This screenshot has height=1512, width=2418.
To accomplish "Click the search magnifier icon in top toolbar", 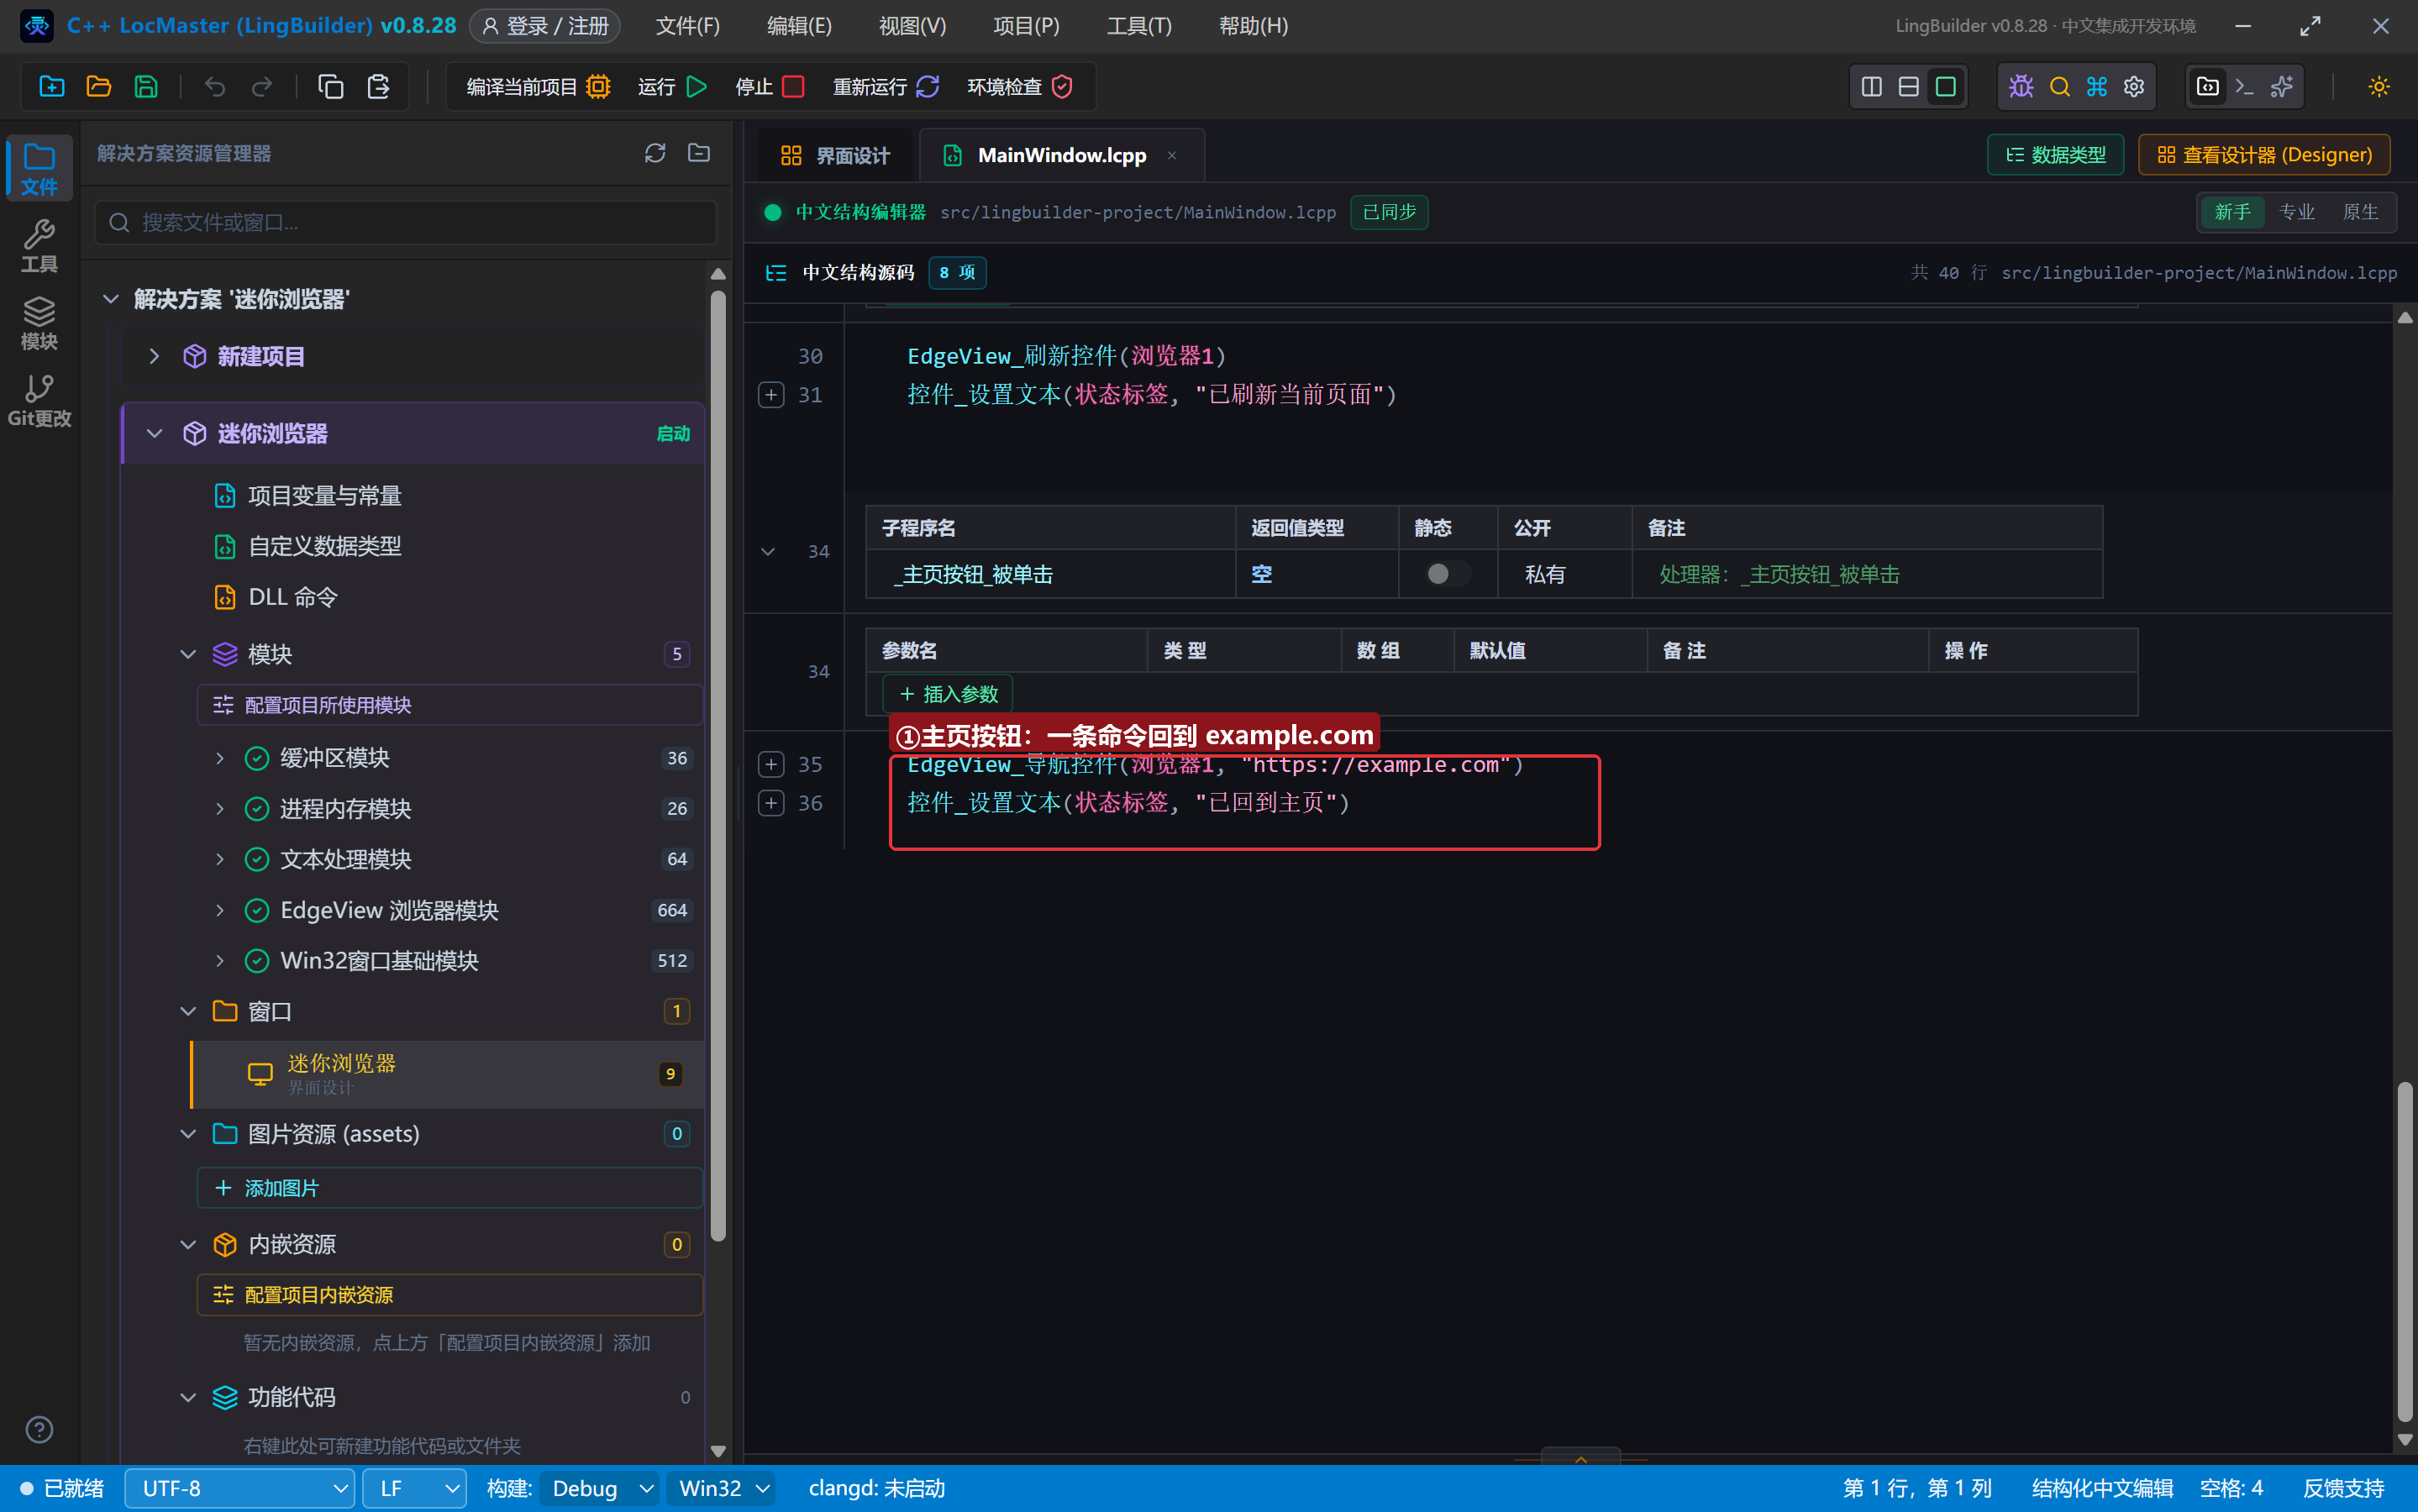I will click(x=2059, y=87).
